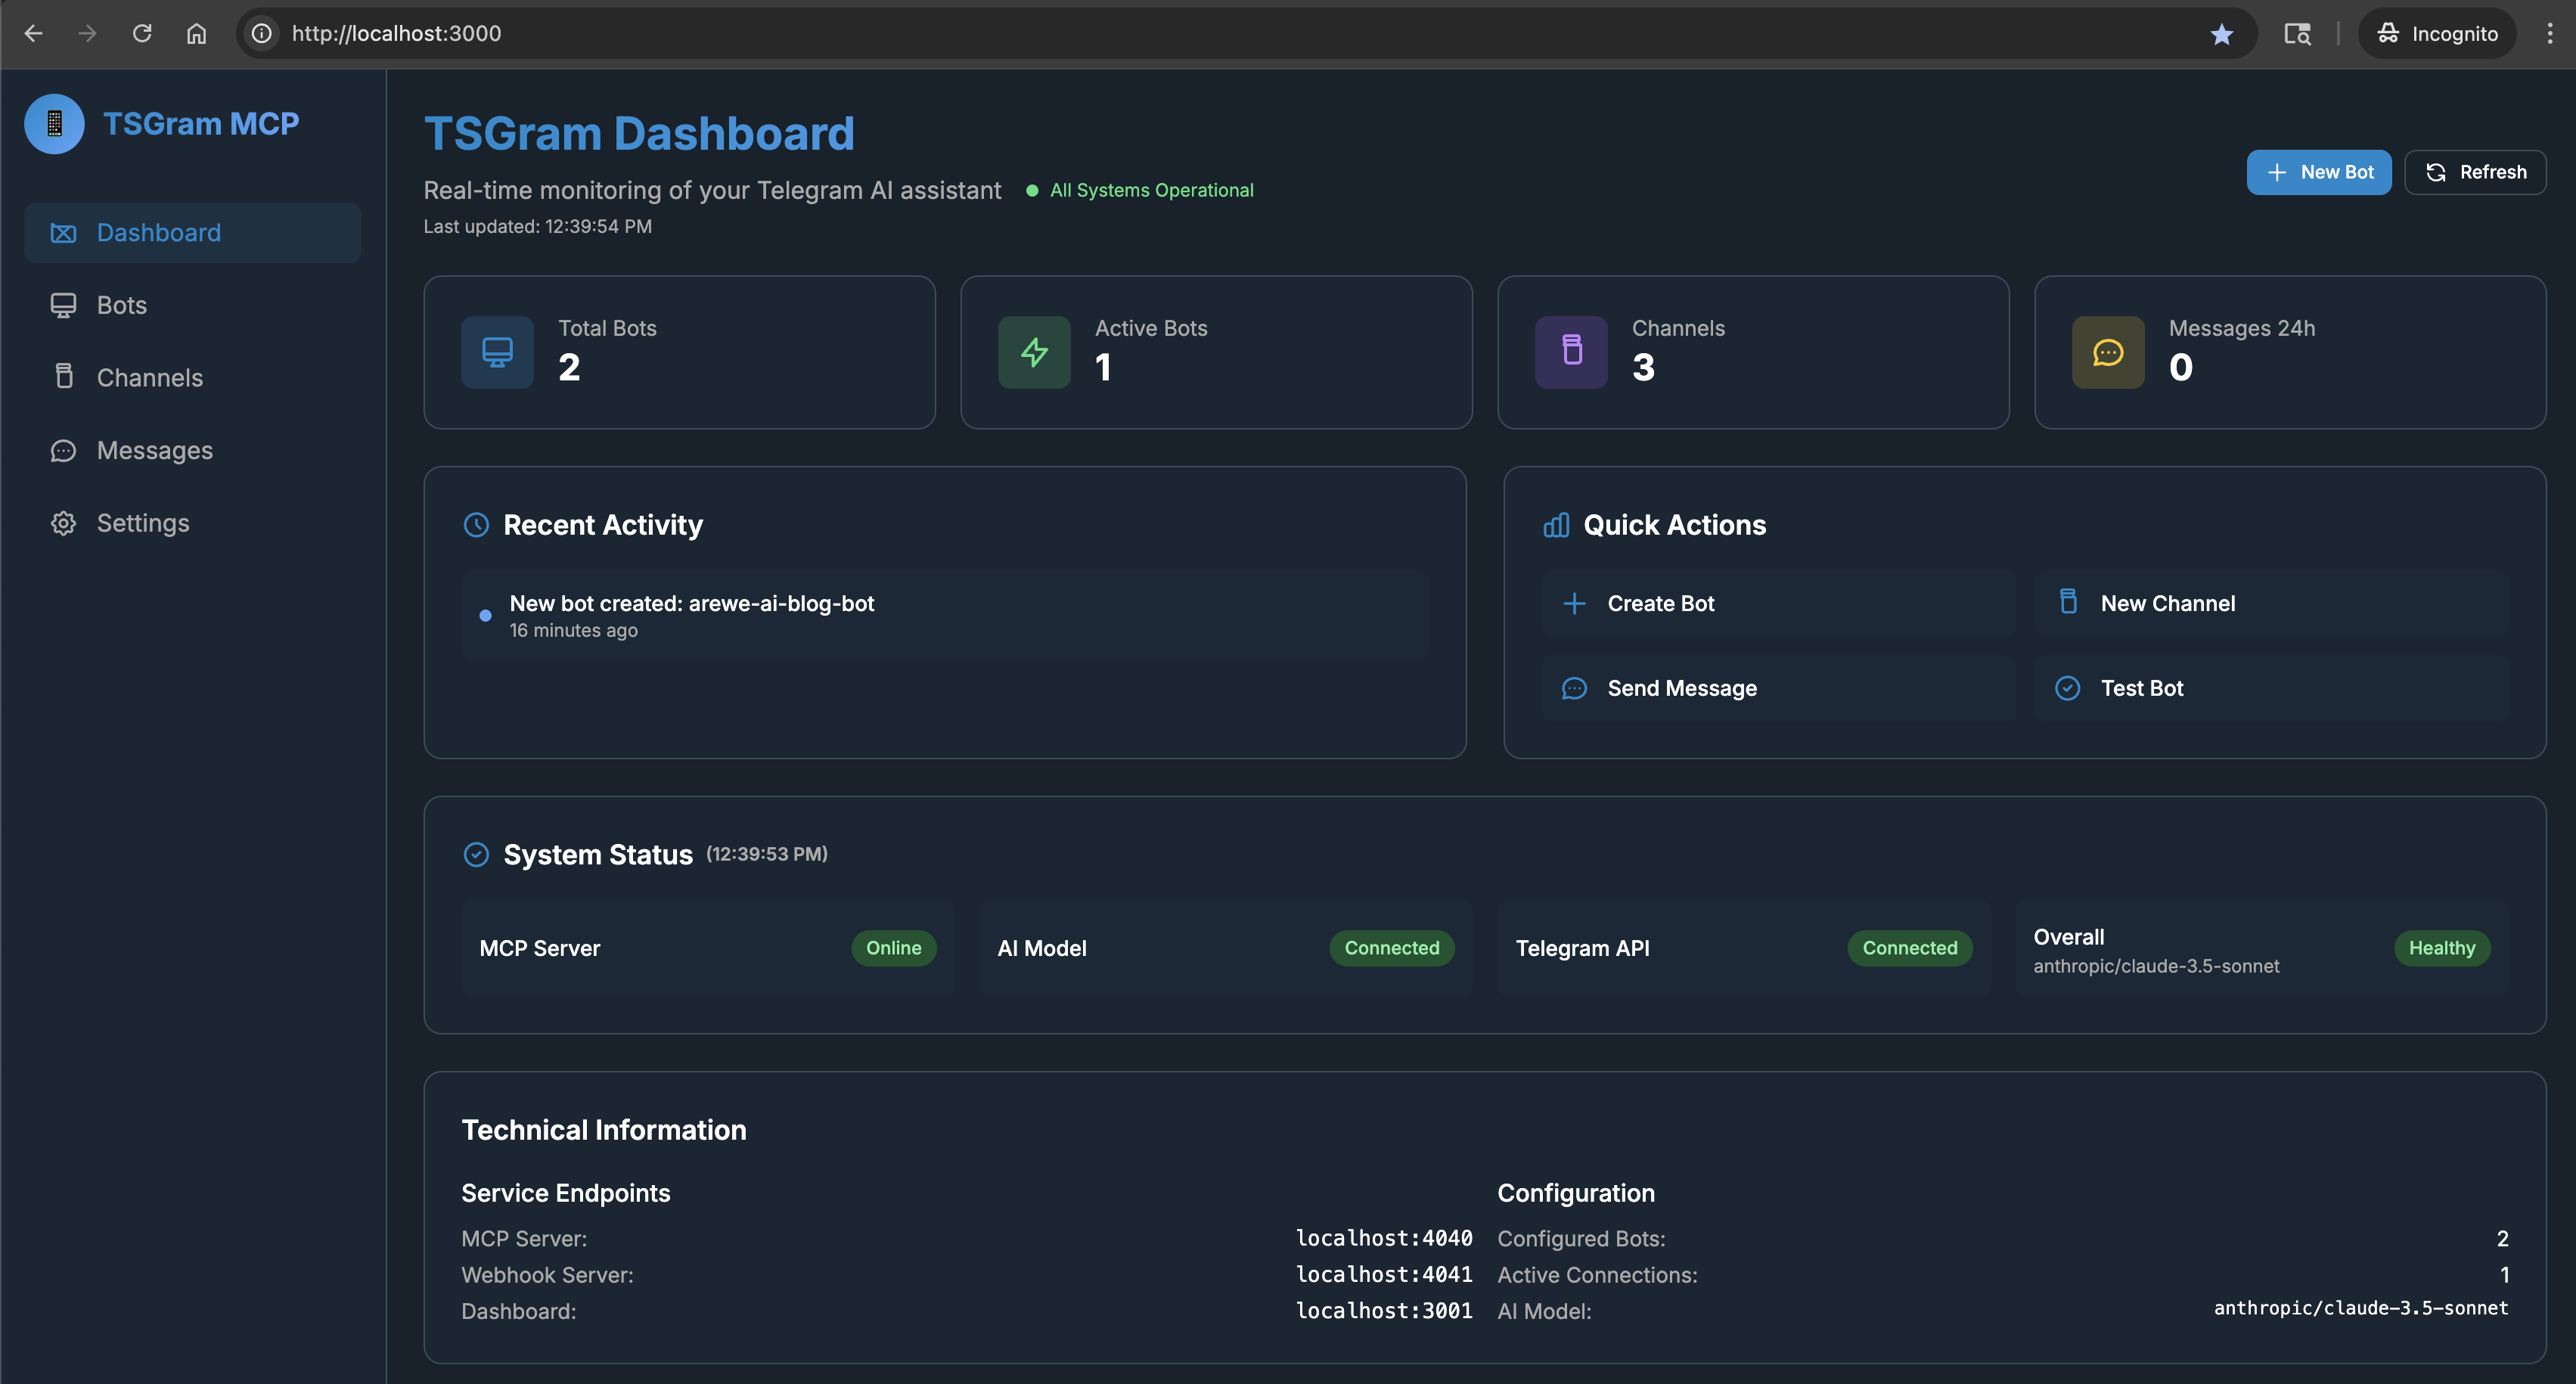Click the Total Bots monitor icon
The image size is (2576, 1384).
click(497, 353)
